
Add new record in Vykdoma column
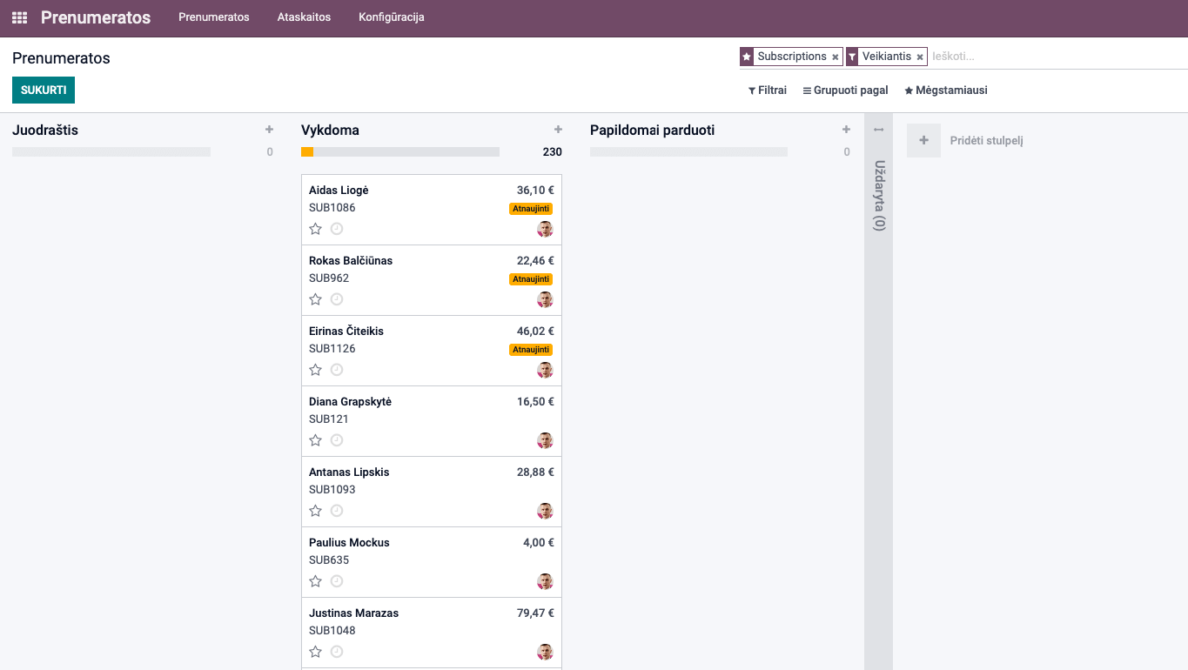tap(558, 130)
